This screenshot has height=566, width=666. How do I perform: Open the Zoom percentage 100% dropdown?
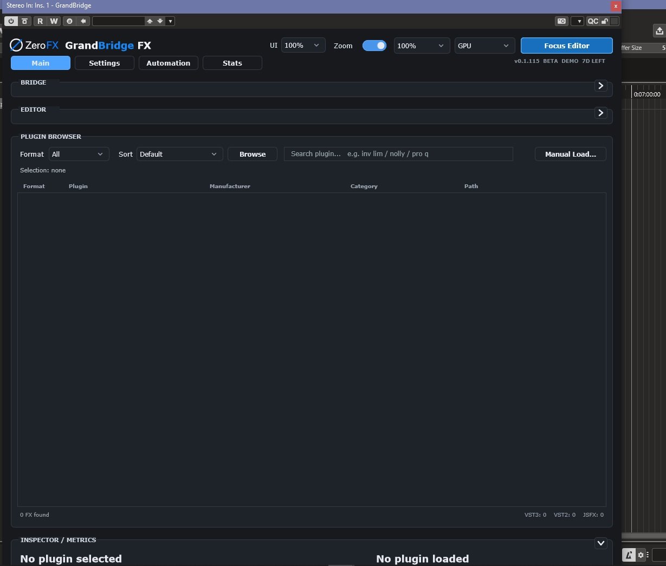(422, 46)
